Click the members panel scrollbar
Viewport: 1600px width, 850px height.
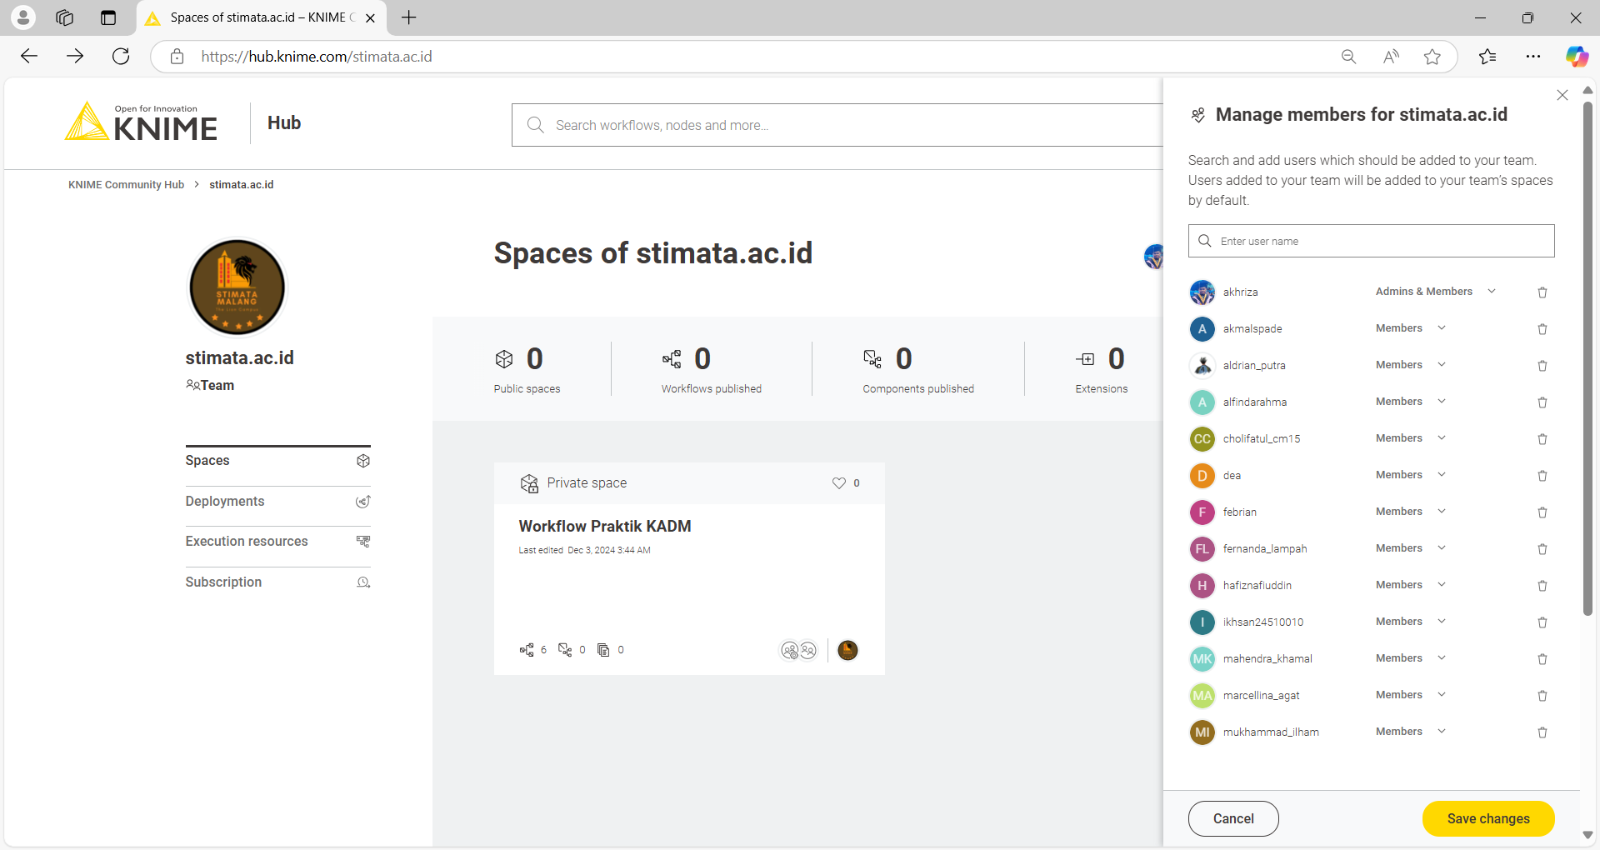click(x=1587, y=358)
